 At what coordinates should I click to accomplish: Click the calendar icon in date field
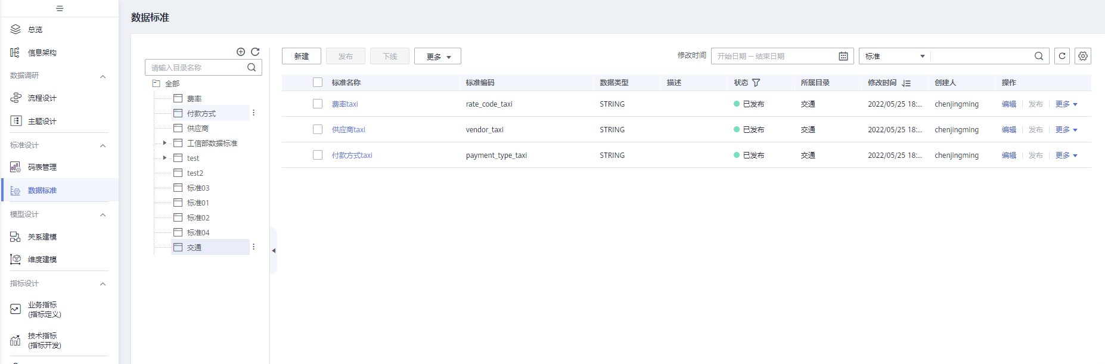pos(843,56)
